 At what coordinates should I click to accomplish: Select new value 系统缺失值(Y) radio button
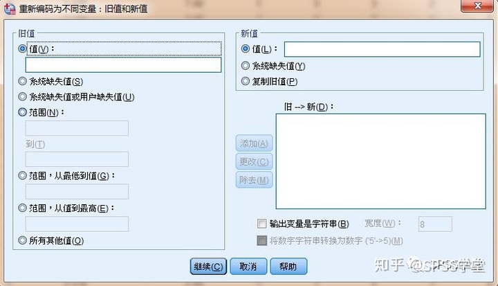click(x=245, y=66)
